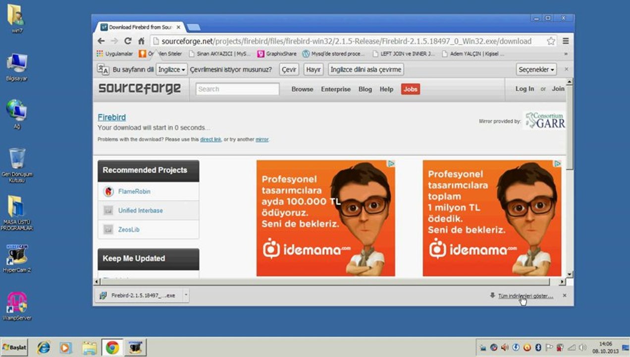
Task: Open Uygulamalar apps shortcut in bookmarks bar
Action: pos(115,54)
